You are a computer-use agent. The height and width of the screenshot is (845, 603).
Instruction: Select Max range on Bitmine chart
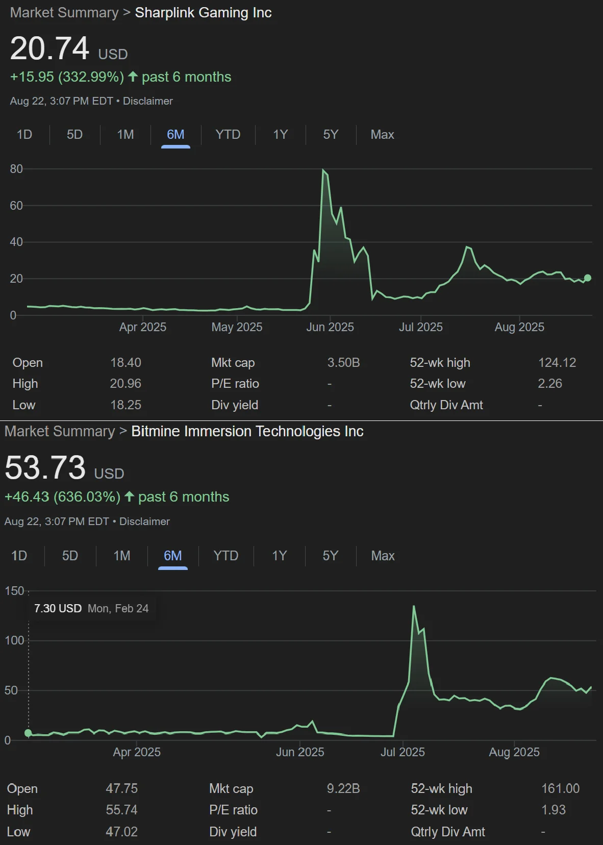pyautogui.click(x=383, y=555)
